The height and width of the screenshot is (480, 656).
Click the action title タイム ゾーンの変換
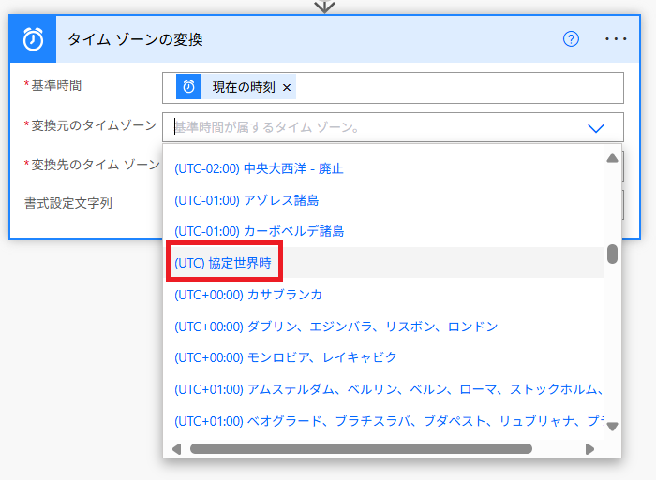[135, 39]
